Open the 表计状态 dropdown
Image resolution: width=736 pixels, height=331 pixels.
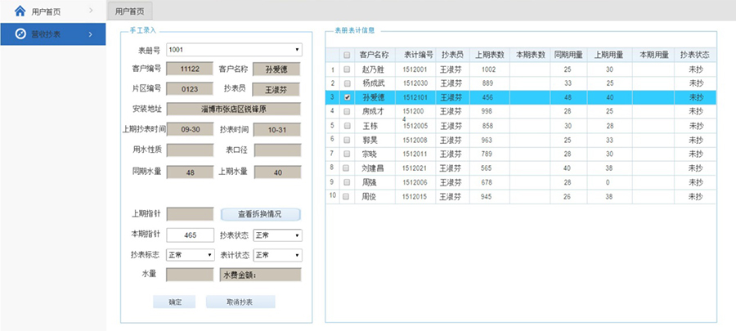[276, 255]
